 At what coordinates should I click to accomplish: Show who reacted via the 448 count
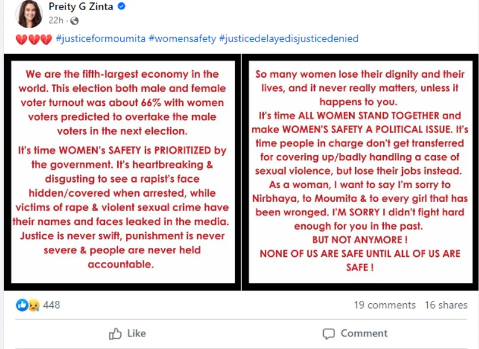[x=52, y=305]
